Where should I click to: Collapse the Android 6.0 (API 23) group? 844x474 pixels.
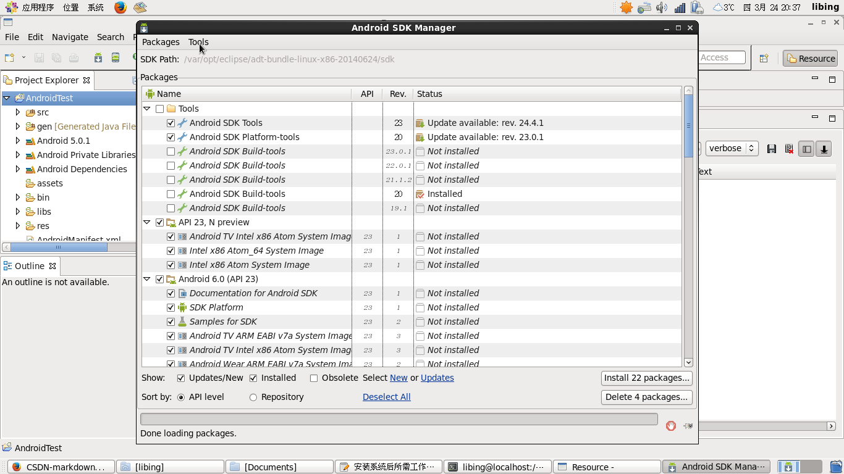pos(147,279)
